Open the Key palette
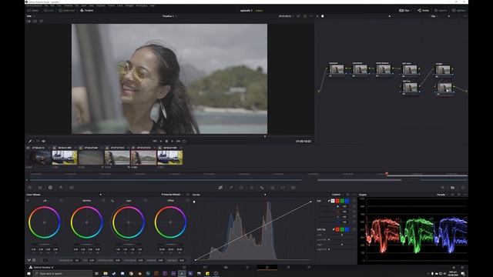This screenshot has width=493, height=277. 272,188
